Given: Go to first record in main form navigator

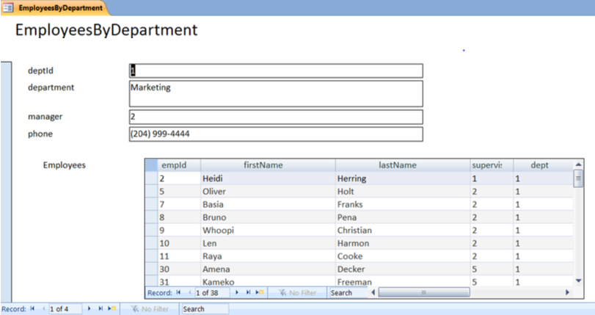Looking at the screenshot, I should click(32, 309).
